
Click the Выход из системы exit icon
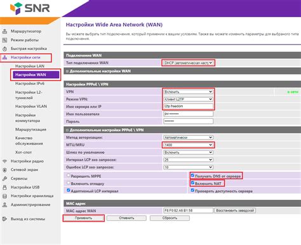click(x=4, y=219)
